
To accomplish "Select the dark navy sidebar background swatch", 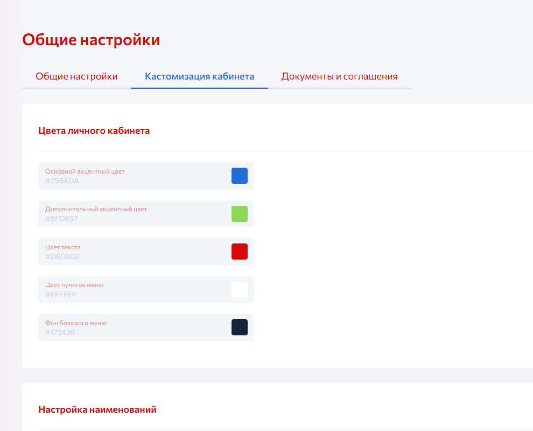I will (x=240, y=327).
